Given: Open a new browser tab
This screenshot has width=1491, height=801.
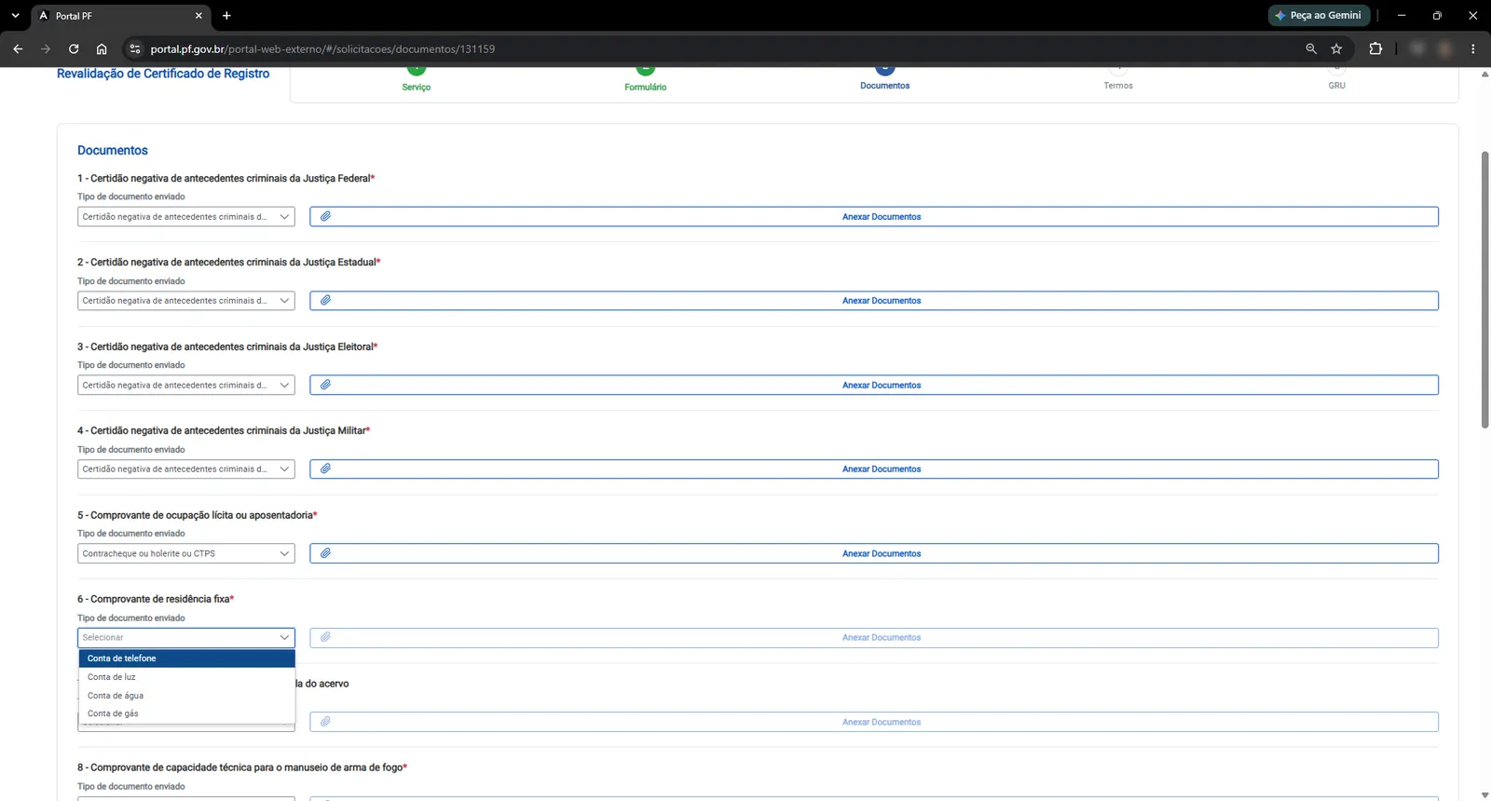Looking at the screenshot, I should point(226,16).
